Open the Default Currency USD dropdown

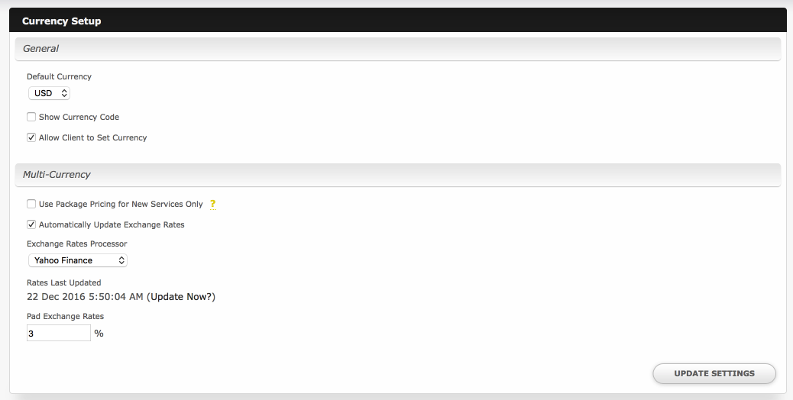tap(49, 93)
